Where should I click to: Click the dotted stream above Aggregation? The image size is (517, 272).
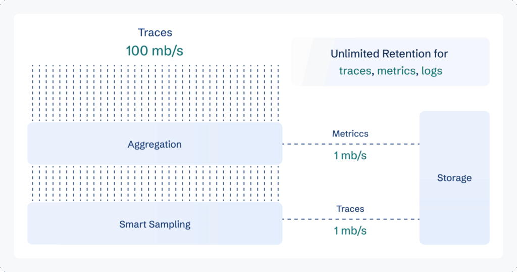pos(155,93)
